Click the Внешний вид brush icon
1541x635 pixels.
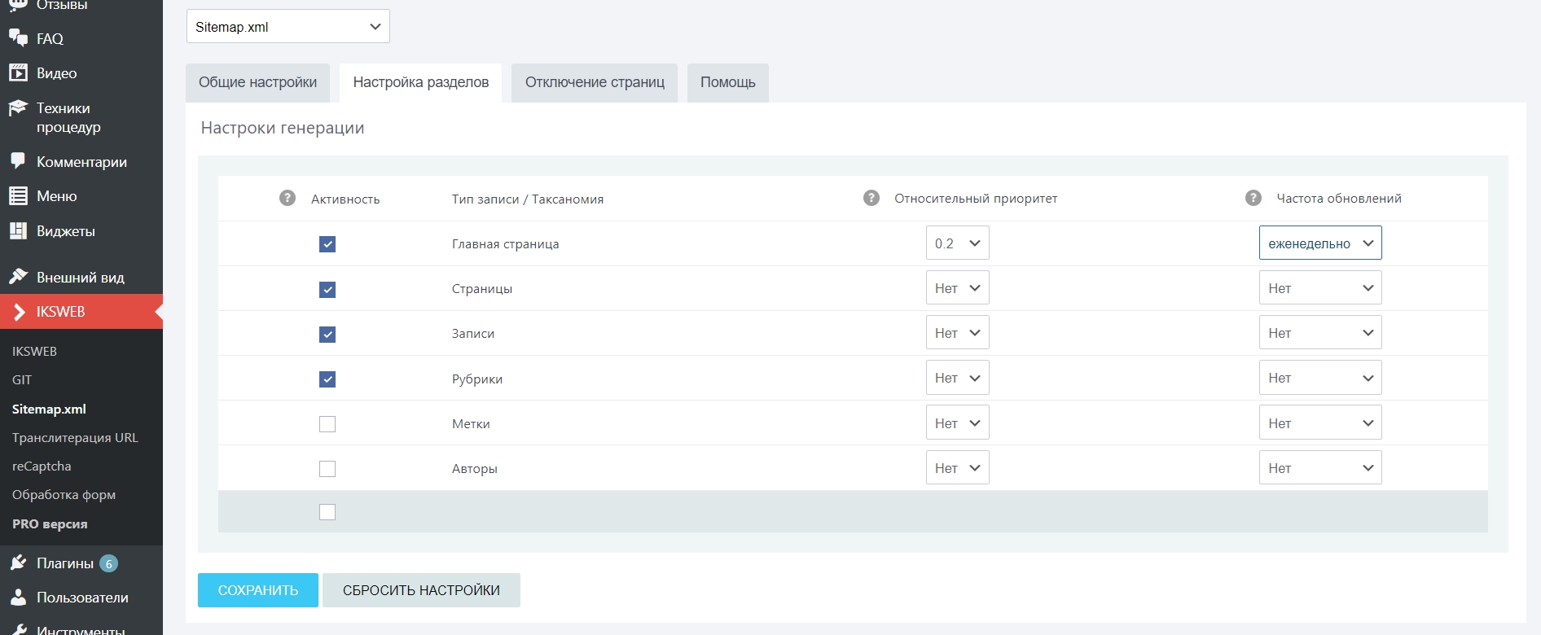[x=18, y=277]
